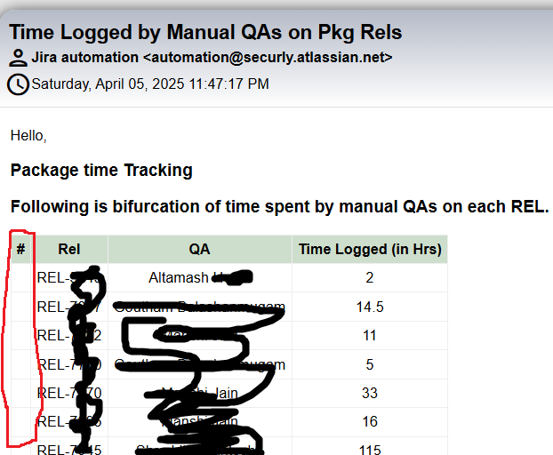Click the time value 2 cell
The width and height of the screenshot is (553, 455).
coord(370,278)
